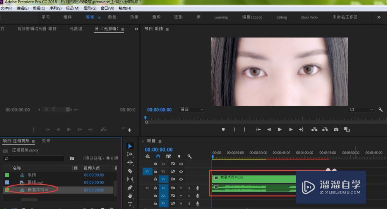
Task: Toggle lock on A2 track
Action: (x=156, y=196)
